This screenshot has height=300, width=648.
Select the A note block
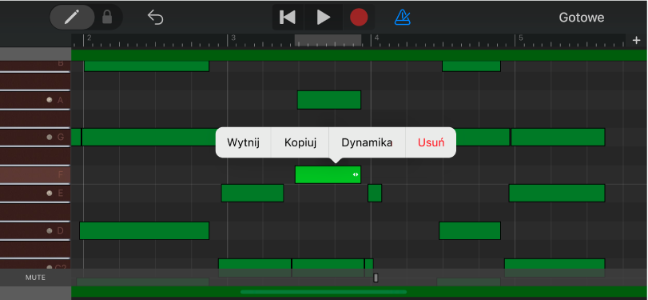pos(329,100)
